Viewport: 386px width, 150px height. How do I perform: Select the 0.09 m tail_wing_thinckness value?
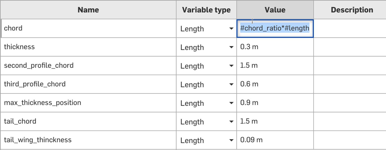pos(275,140)
